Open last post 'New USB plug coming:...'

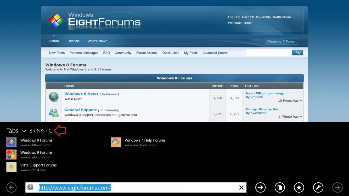tap(267, 93)
